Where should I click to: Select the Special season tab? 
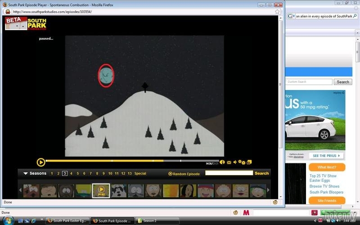coord(140,173)
